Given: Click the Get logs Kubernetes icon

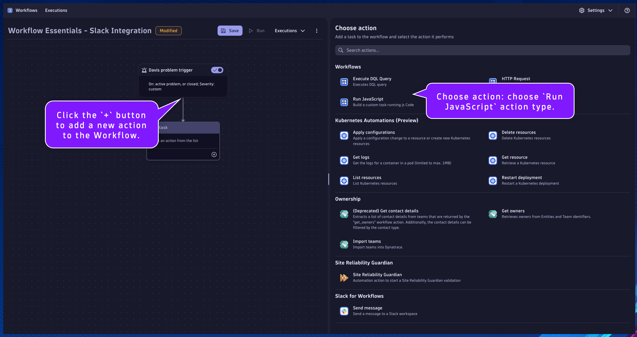Looking at the screenshot, I should click(344, 161).
